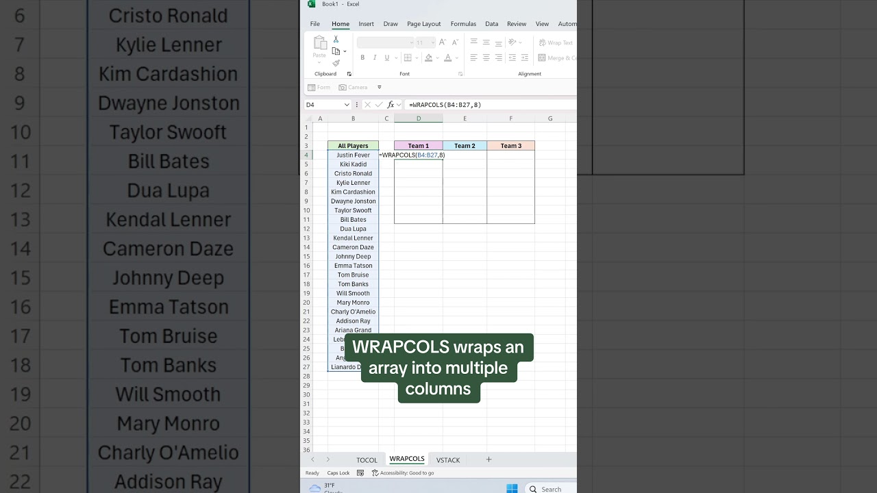The image size is (877, 493).
Task: Top align cell contents
Action: [x=473, y=42]
